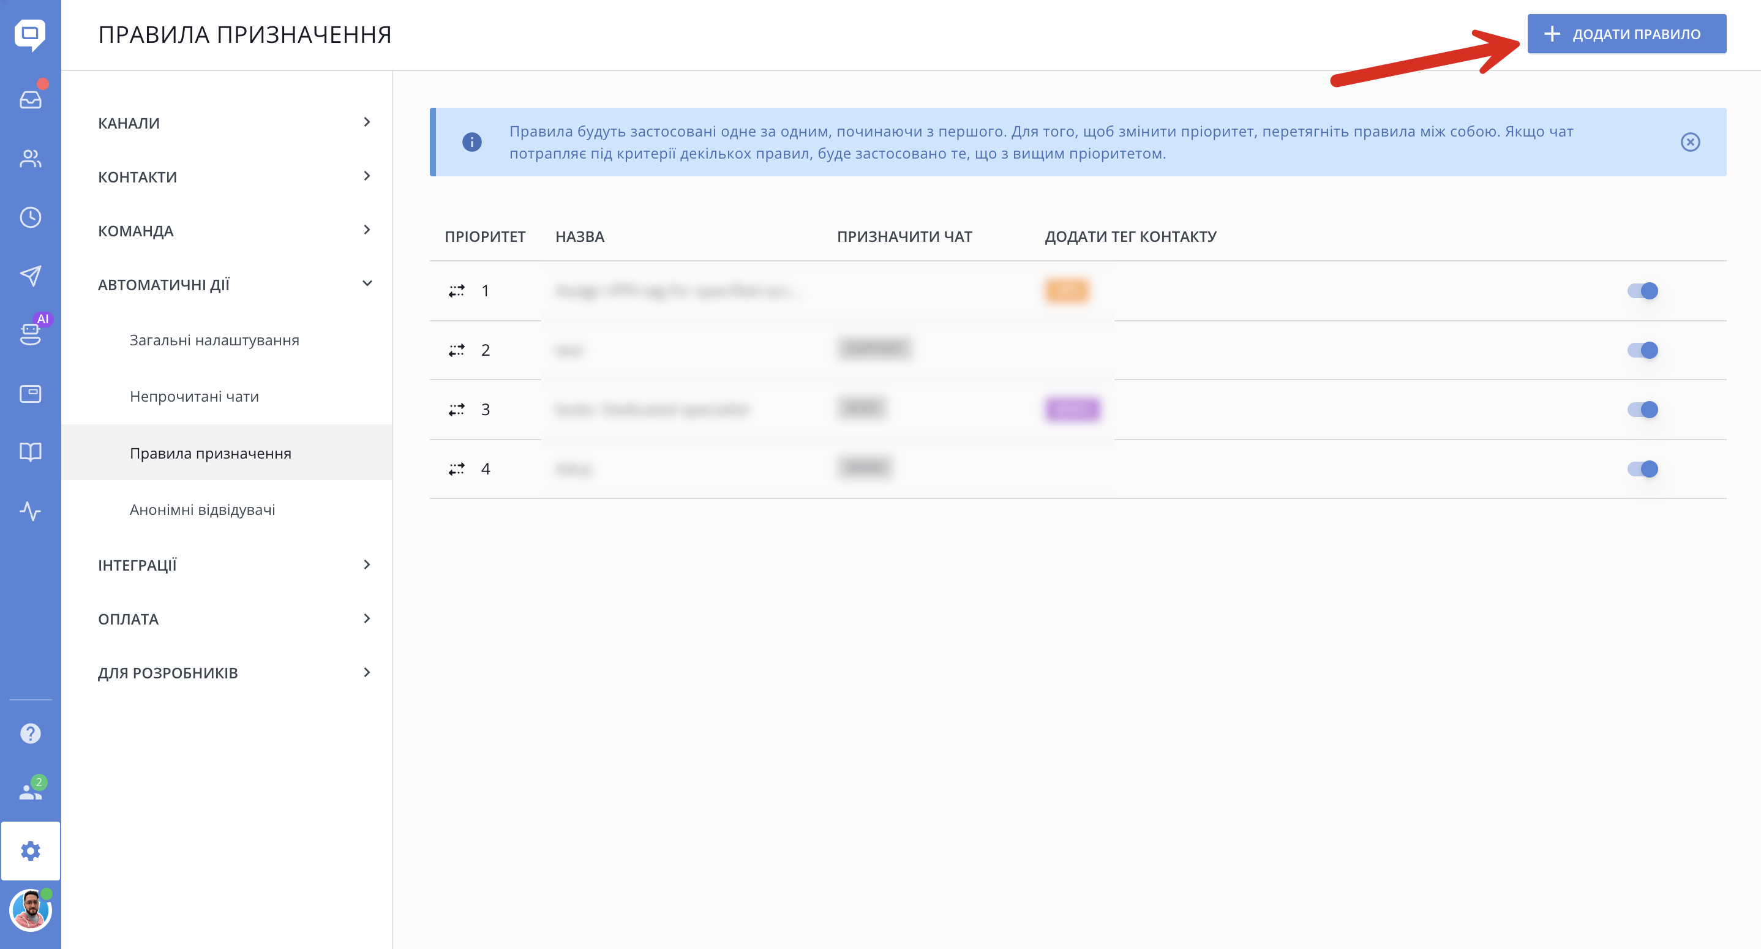Open the AI chatbot icon
Screen dimensions: 1761x949
coord(30,334)
